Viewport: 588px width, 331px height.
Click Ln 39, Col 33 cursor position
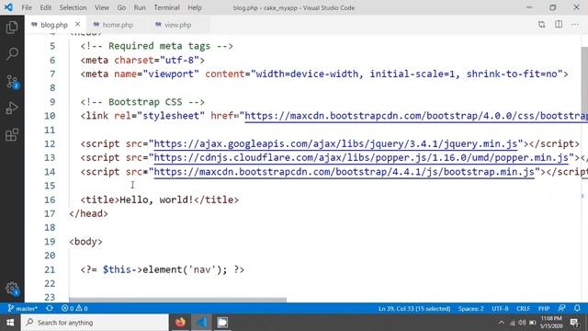coord(414,309)
